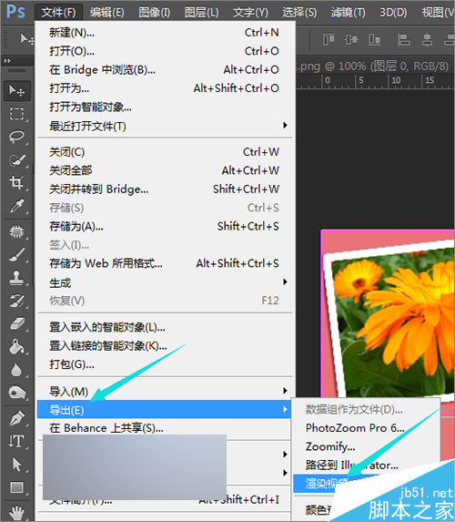Choose 置入链接的智能对象(K)...

click(165, 346)
